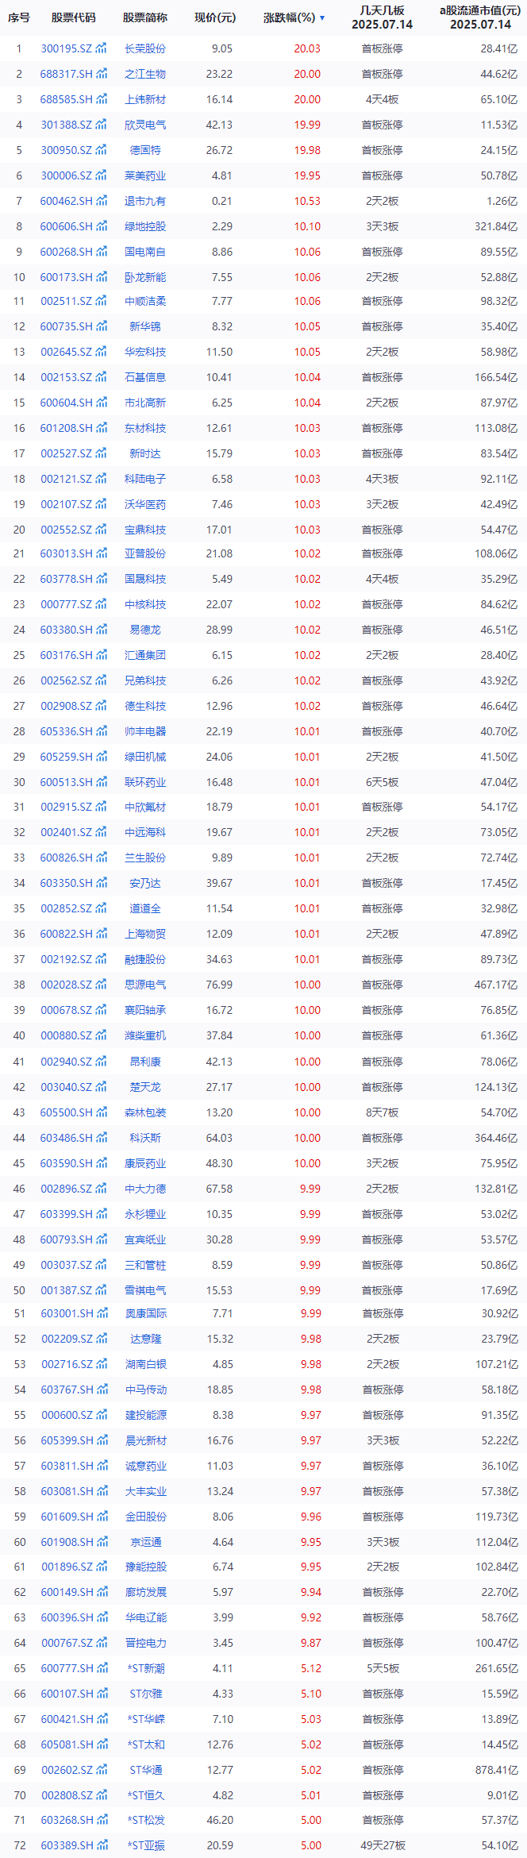
Task: Click the chart icon beside 300195.SZ
Action: 102,49
